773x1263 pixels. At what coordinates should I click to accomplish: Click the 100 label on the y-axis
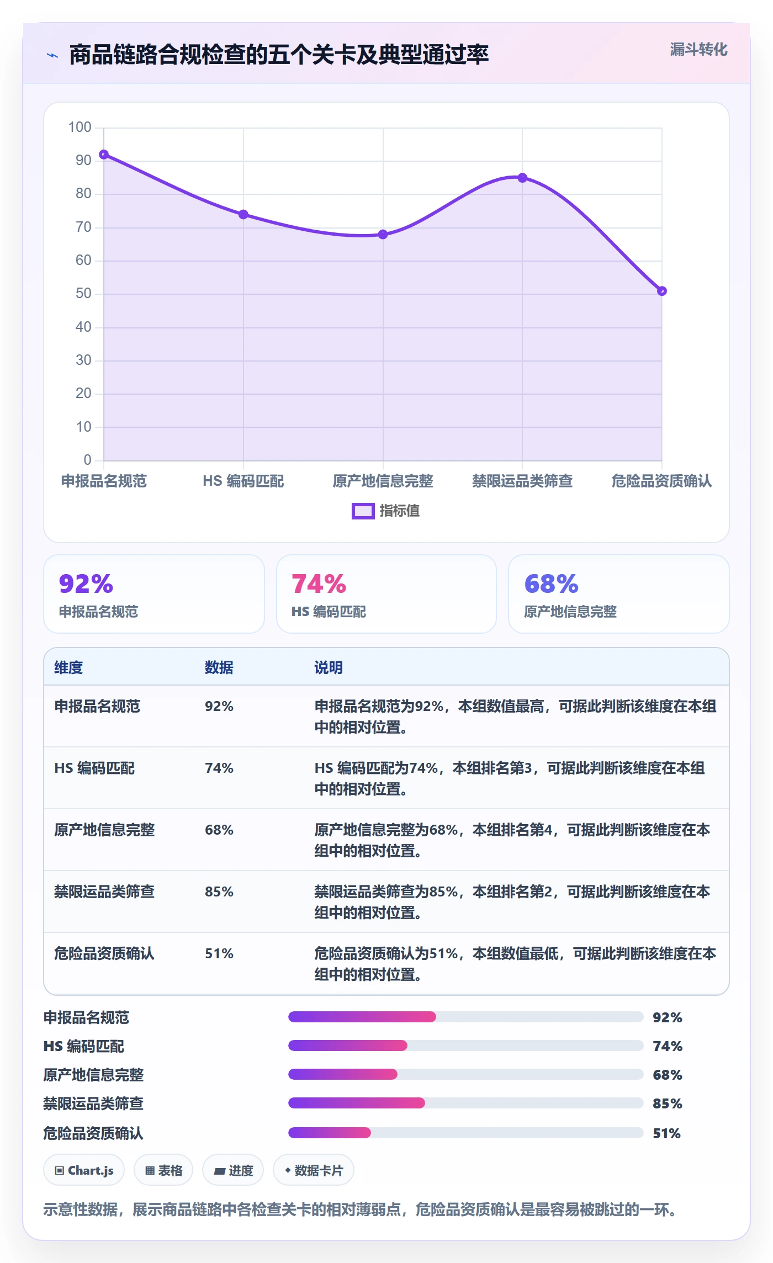point(80,128)
